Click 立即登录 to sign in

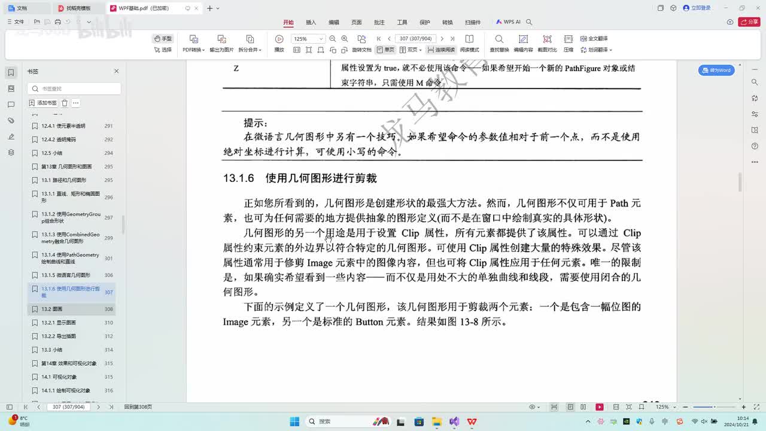pos(697,8)
